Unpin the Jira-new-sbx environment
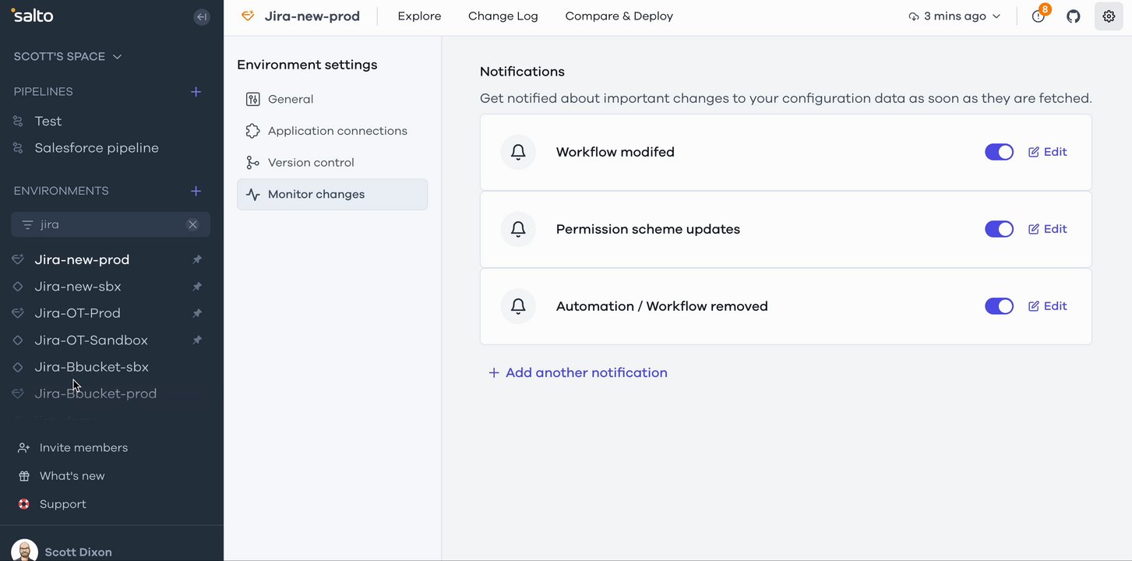Screen dimensions: 1132x561 click(197, 287)
